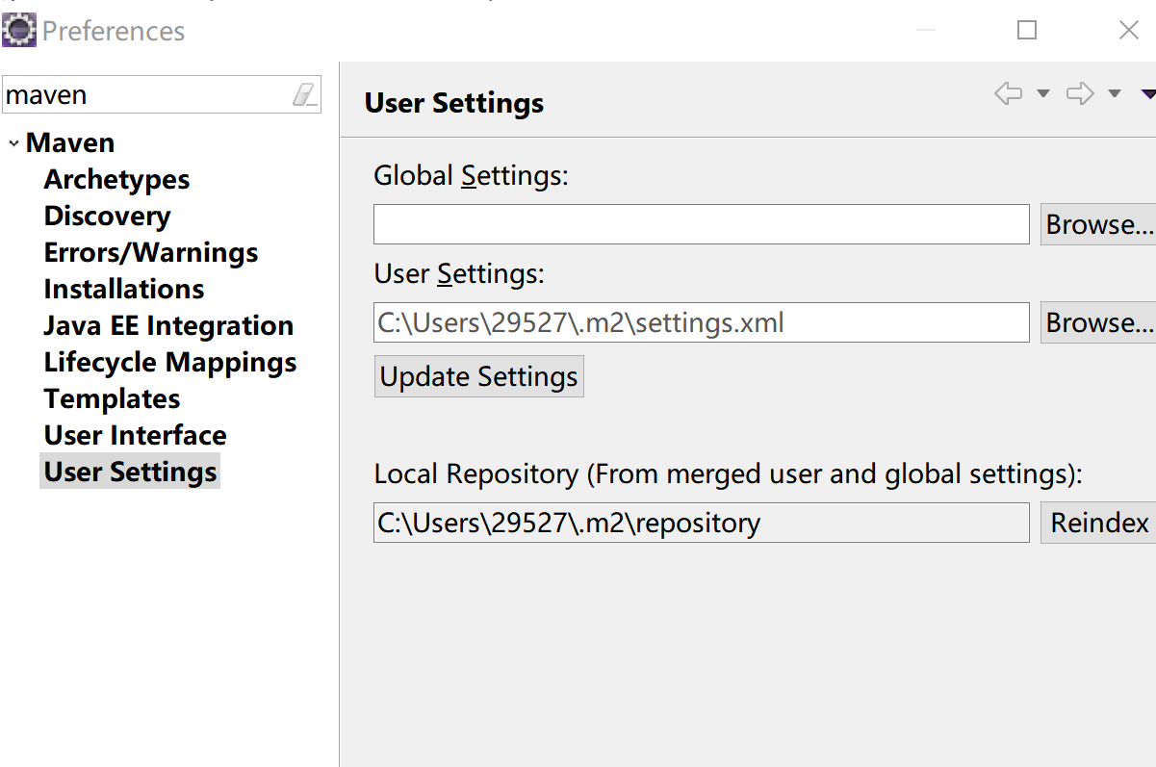
Task: Open the Errors/Warnings preference page
Action: pos(151,252)
